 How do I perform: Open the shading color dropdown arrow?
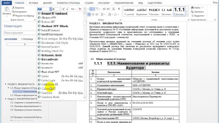[x=112, y=14]
